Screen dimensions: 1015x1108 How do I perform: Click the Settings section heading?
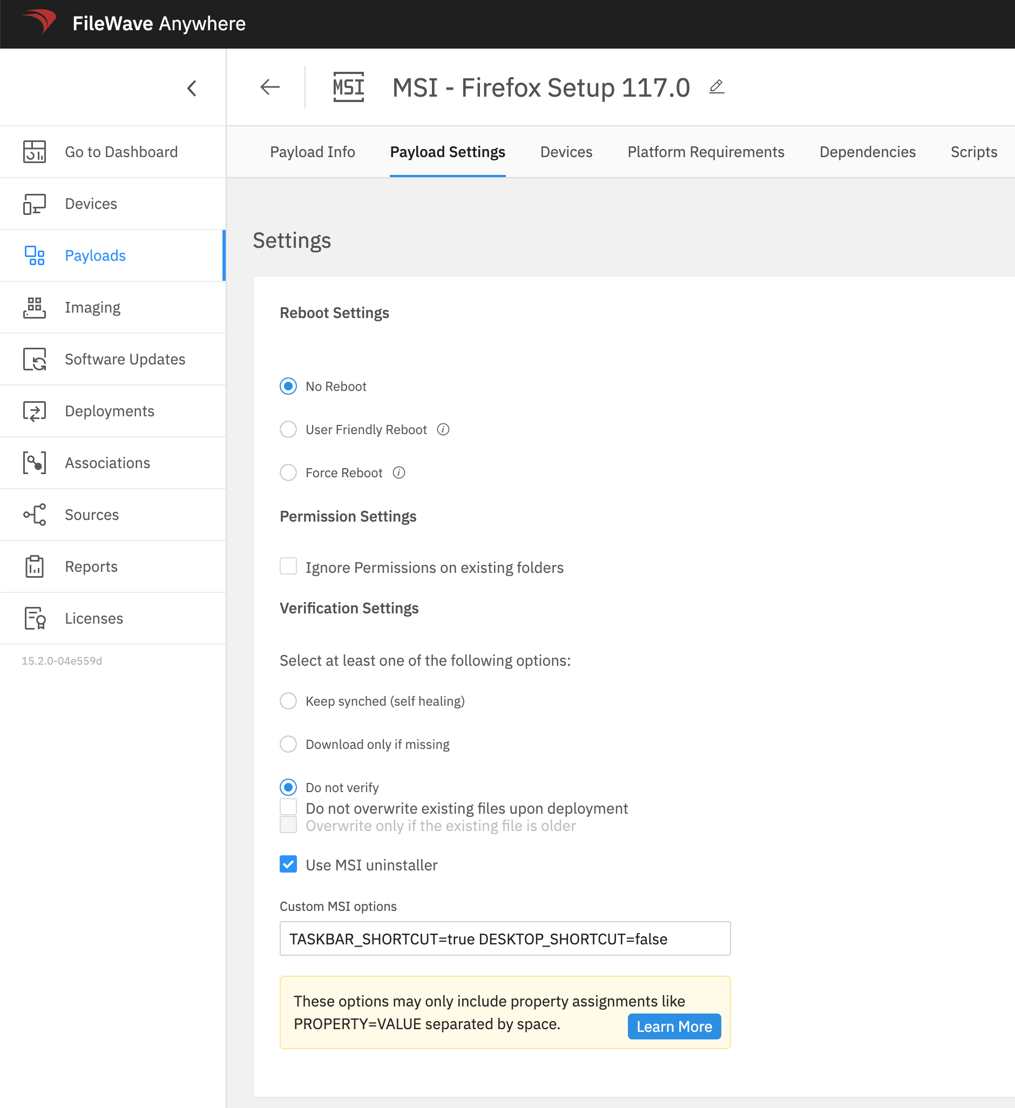292,241
